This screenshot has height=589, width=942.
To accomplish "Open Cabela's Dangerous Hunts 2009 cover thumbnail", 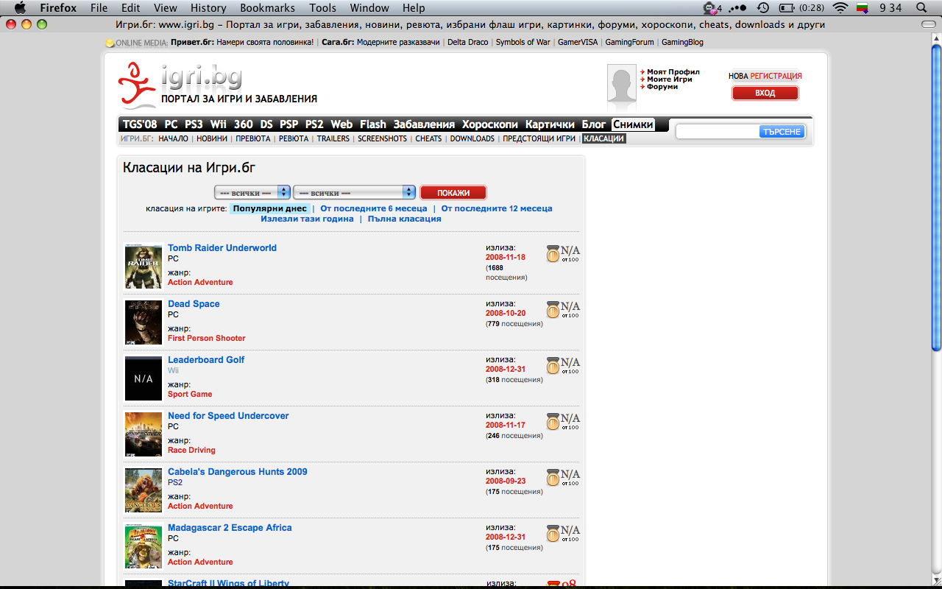I will tap(144, 490).
